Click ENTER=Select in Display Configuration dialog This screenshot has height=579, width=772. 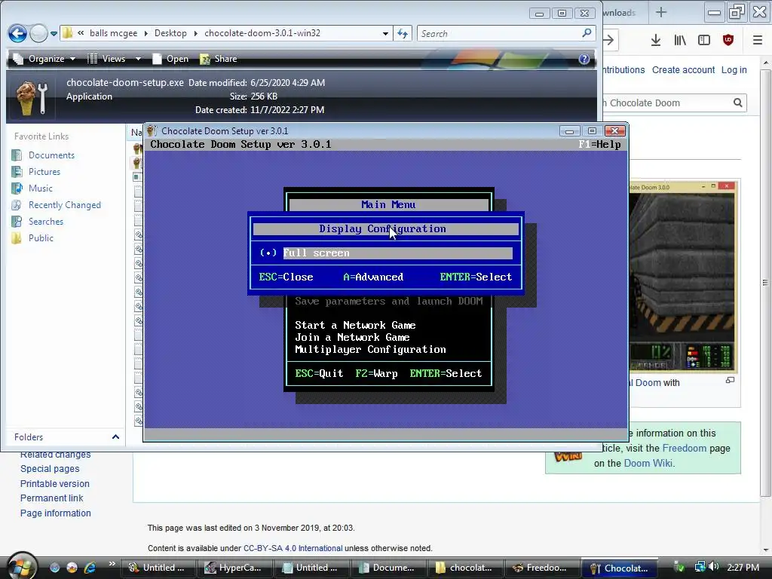tap(476, 277)
